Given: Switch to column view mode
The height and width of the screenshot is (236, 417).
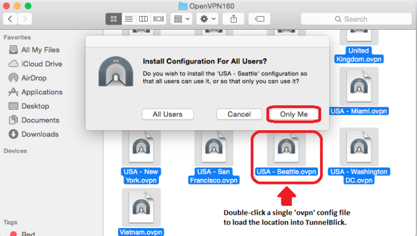Looking at the screenshot, I should [x=143, y=19].
